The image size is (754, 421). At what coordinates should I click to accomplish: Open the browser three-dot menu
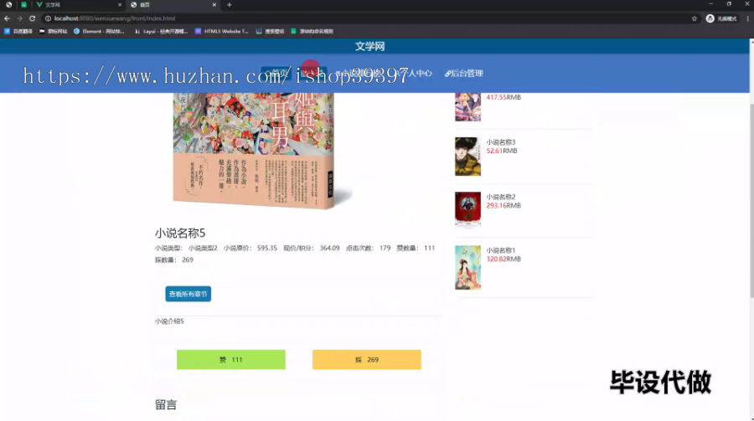(x=748, y=18)
